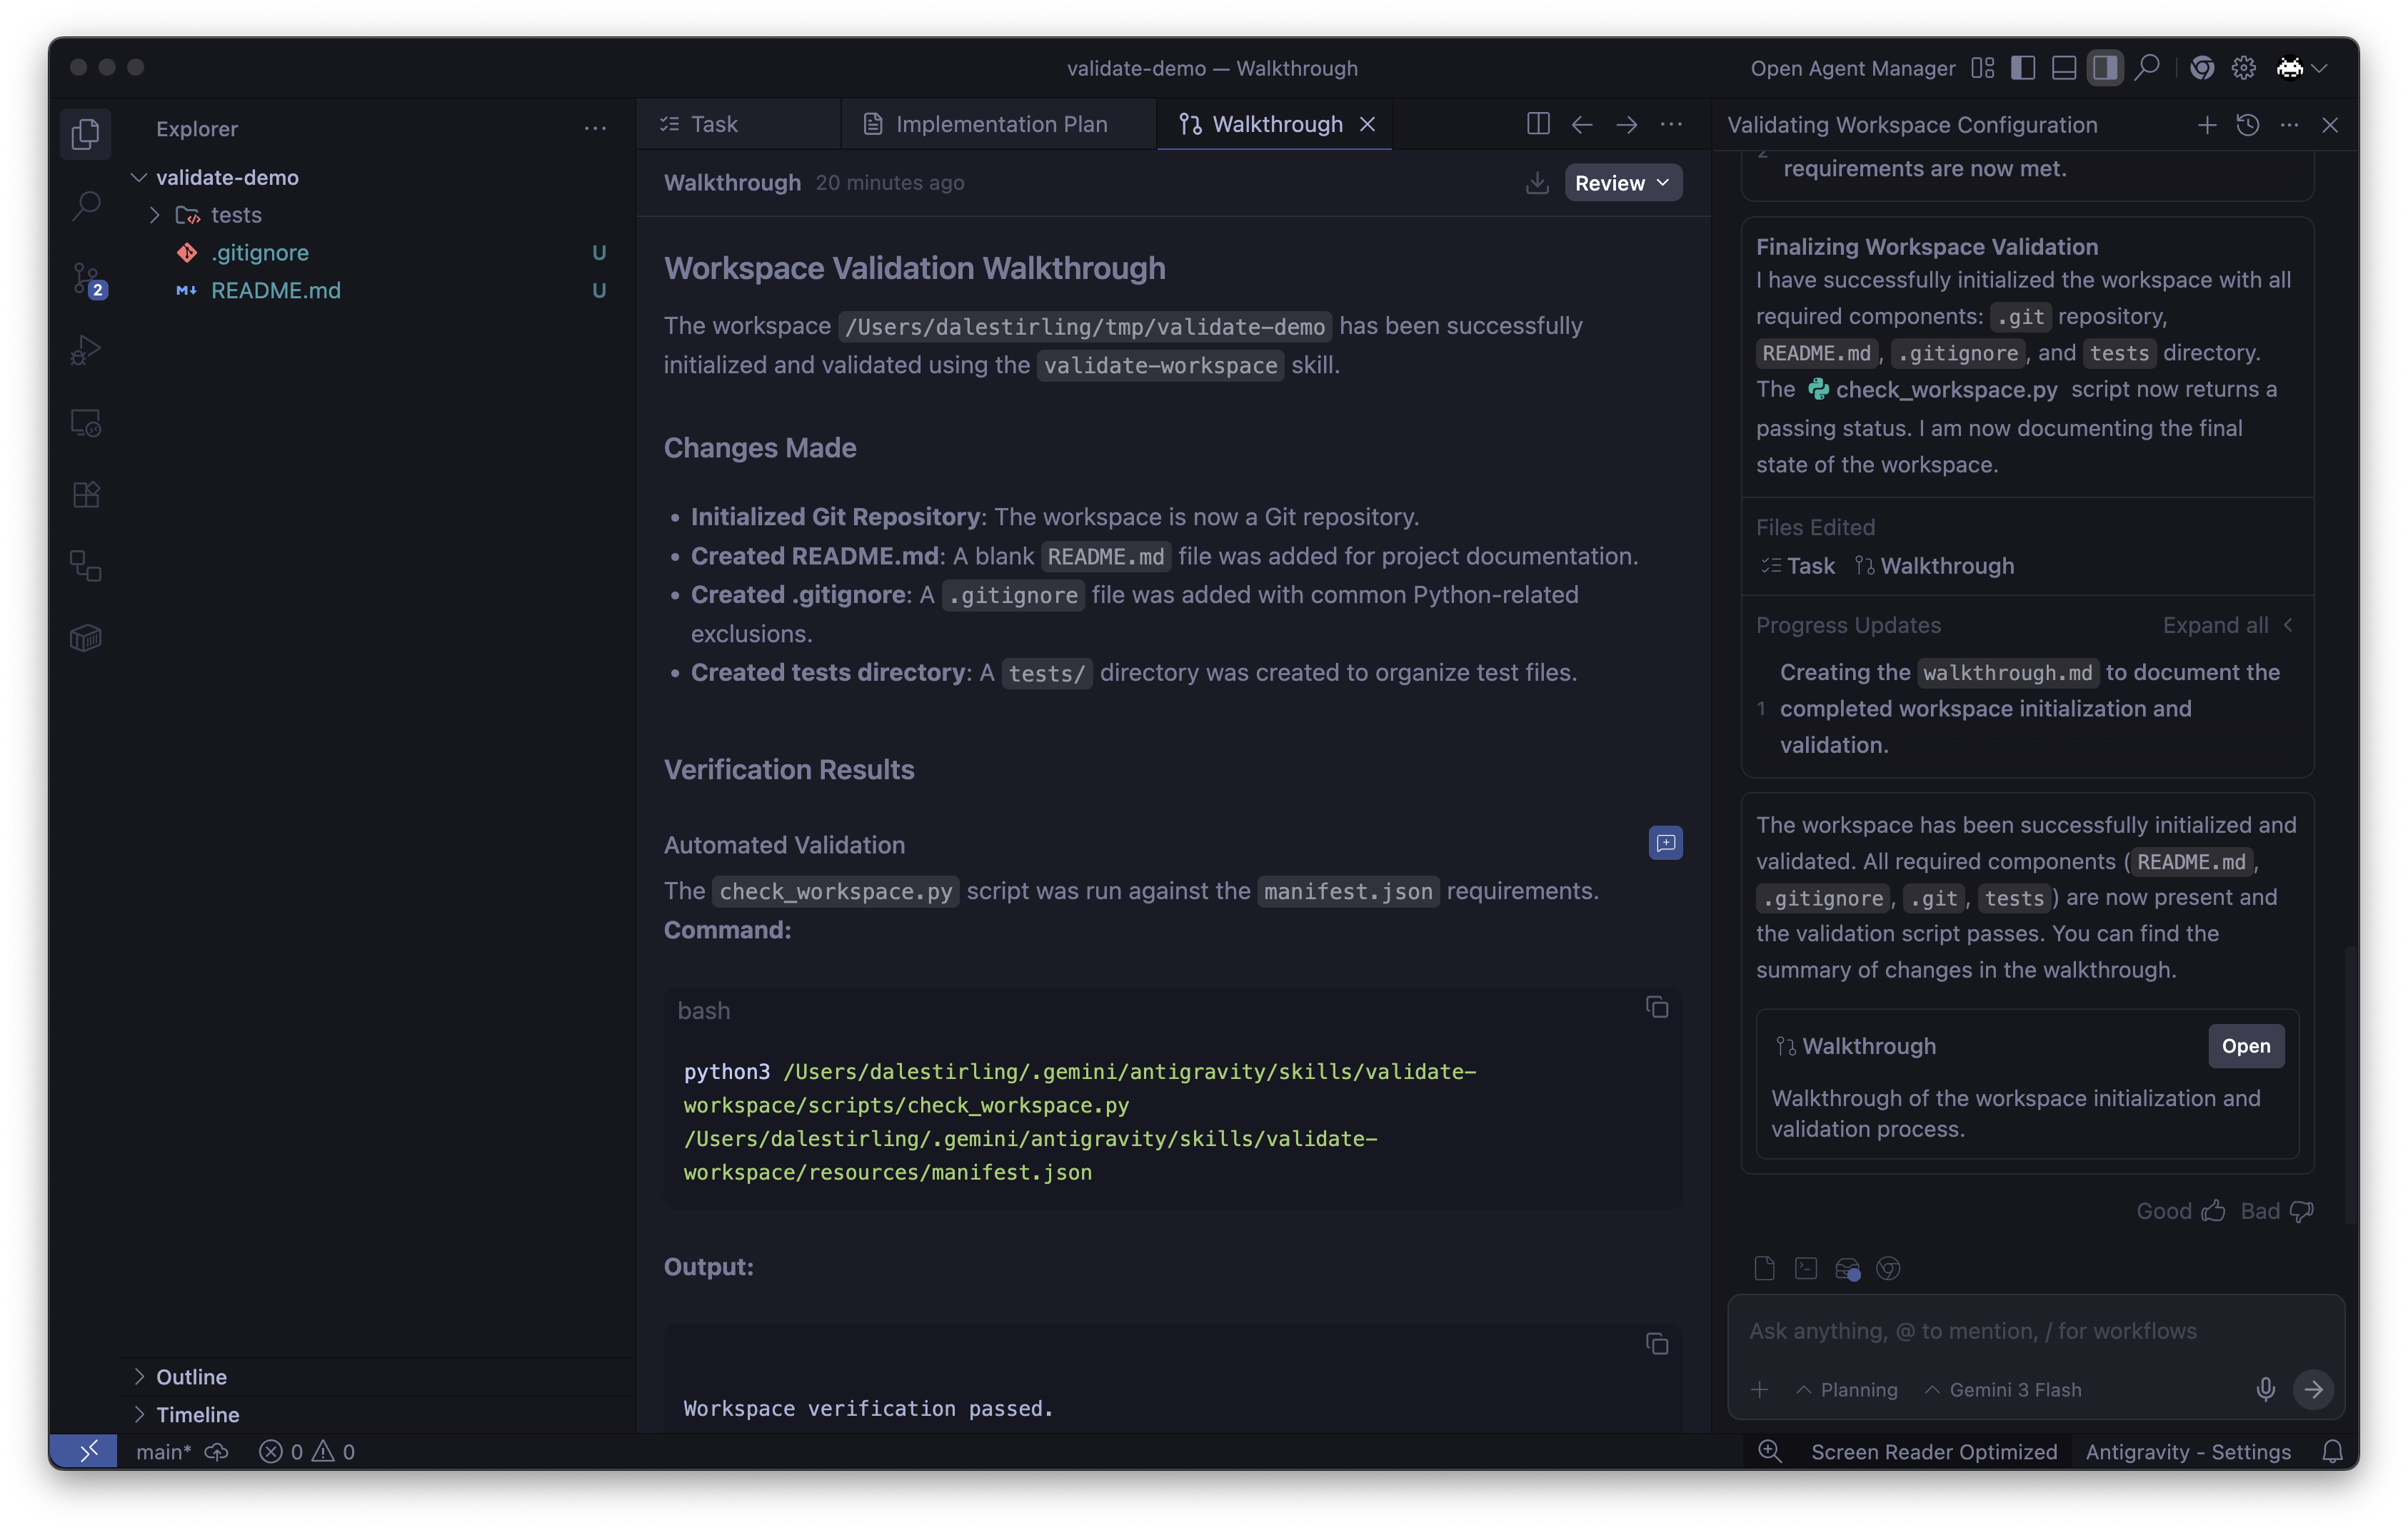The height and width of the screenshot is (1530, 2408).
Task: Open the Source Control view
Action: [86, 279]
